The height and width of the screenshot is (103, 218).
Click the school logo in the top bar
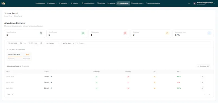pyautogui.click(x=3, y=4)
